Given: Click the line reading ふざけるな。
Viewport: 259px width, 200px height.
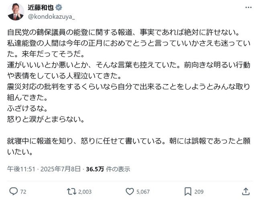Looking at the screenshot, I should (x=24, y=109).
